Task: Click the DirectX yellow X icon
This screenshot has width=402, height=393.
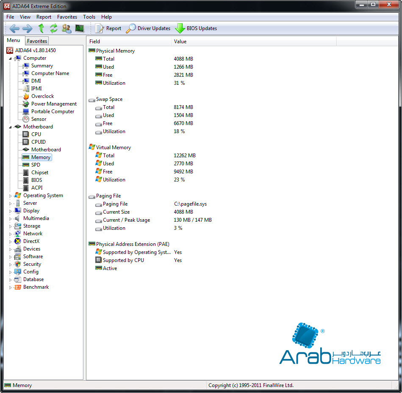Action: pos(18,241)
